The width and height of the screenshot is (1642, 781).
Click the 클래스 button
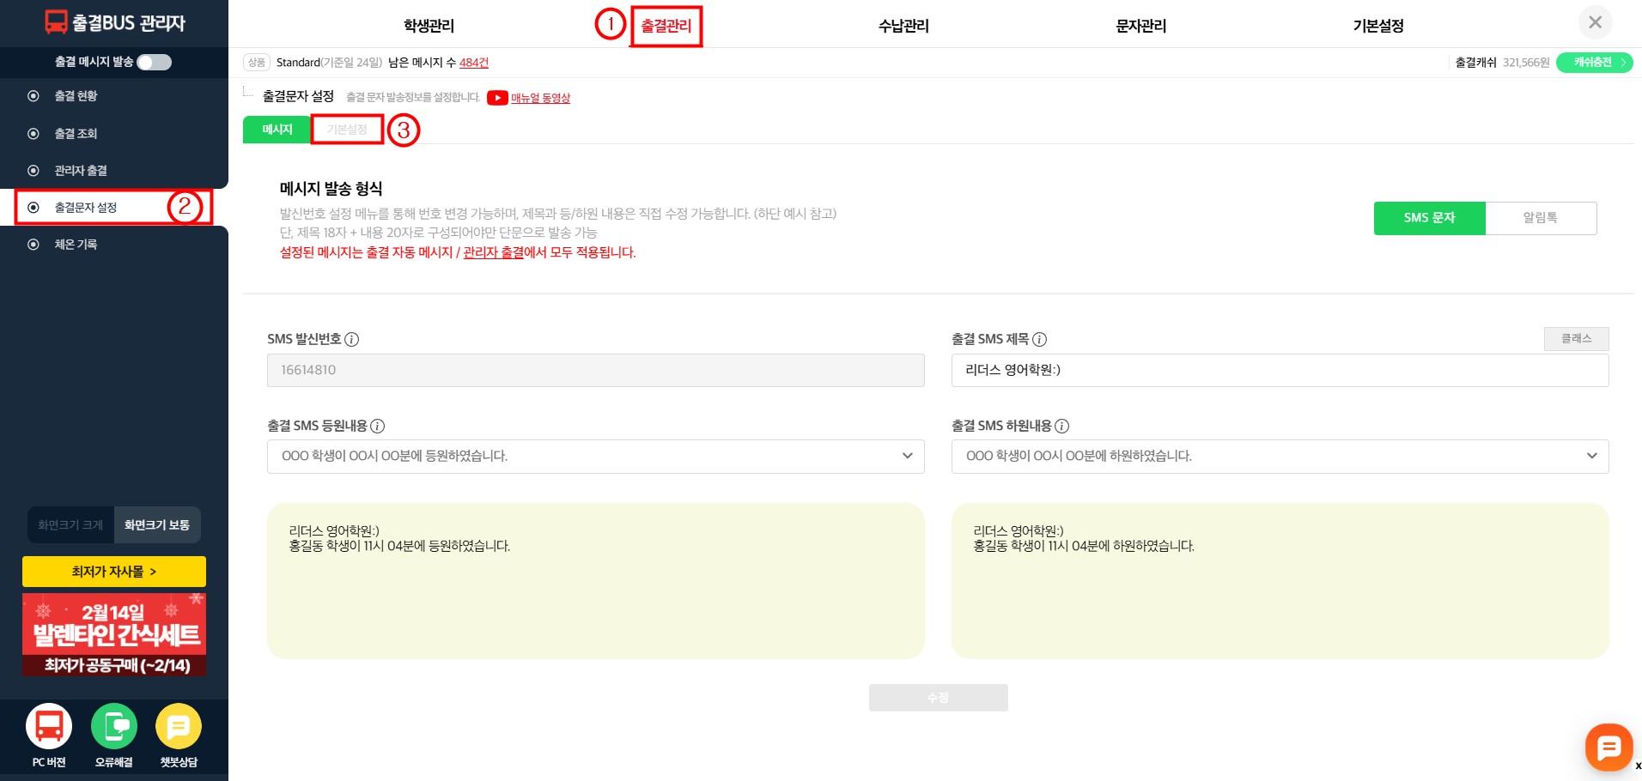tap(1576, 339)
